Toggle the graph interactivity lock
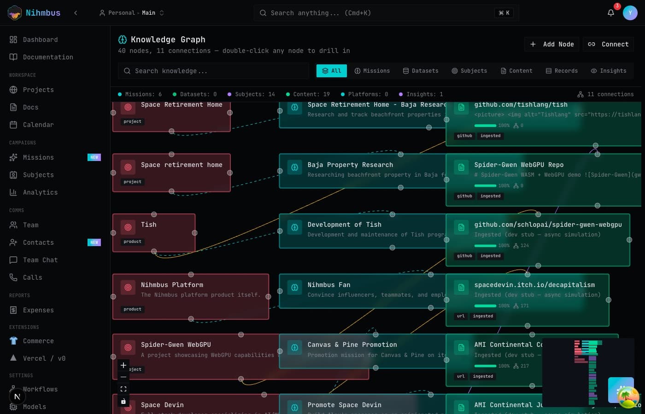645x414 pixels. (x=123, y=401)
